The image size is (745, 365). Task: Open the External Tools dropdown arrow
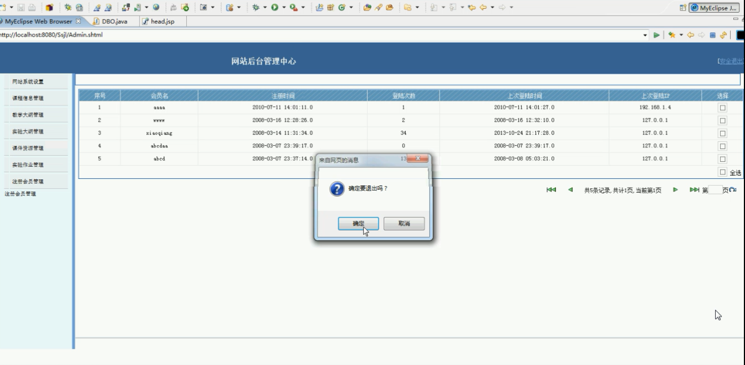click(303, 7)
